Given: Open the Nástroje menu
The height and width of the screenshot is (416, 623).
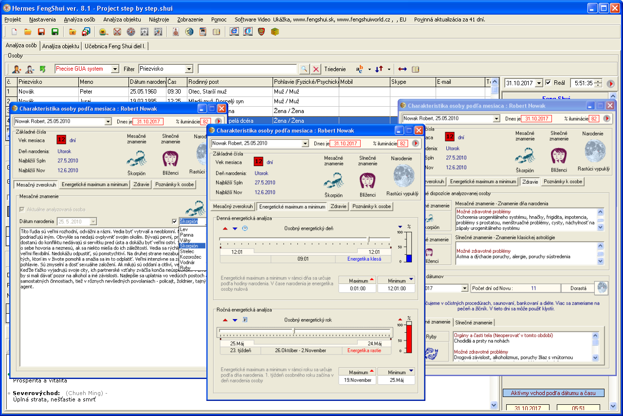Looking at the screenshot, I should tap(160, 19).
